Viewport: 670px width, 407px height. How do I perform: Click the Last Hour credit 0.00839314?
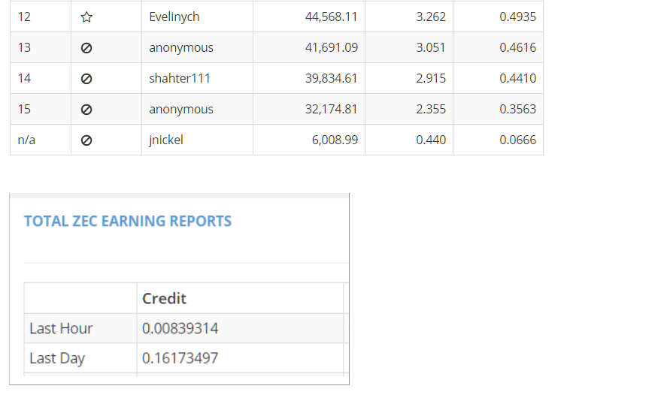click(x=180, y=328)
